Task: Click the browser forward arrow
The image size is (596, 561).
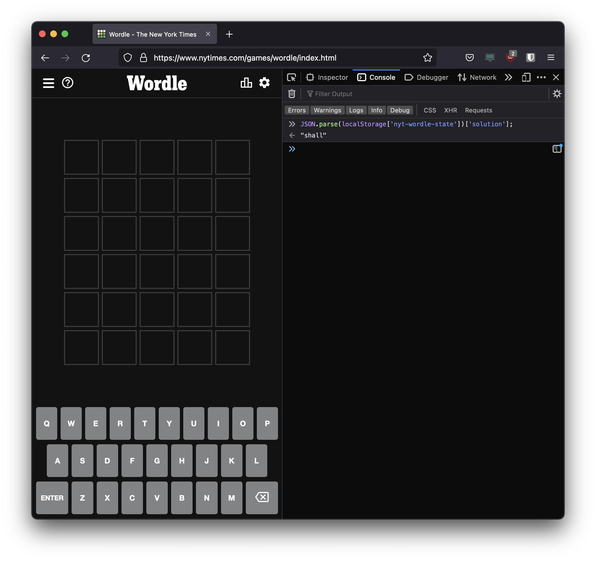Action: coord(65,58)
